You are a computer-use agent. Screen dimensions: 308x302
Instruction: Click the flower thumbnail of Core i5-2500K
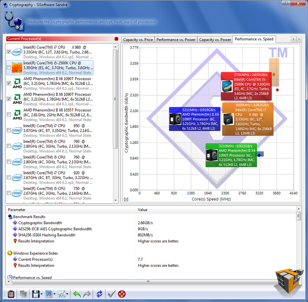pos(17,68)
